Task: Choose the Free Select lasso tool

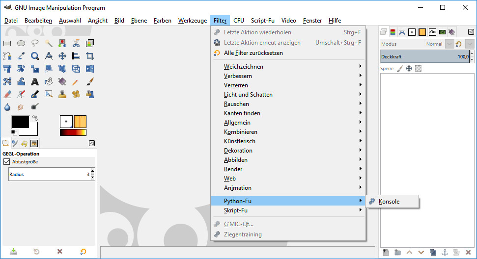Action: 35,44
